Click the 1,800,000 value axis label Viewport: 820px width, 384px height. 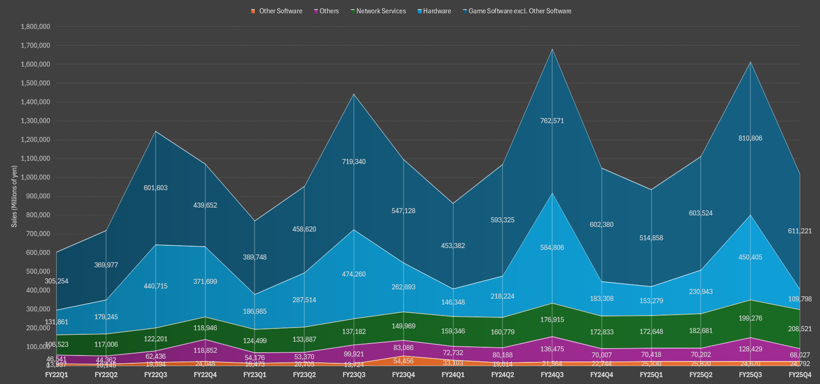(35, 27)
